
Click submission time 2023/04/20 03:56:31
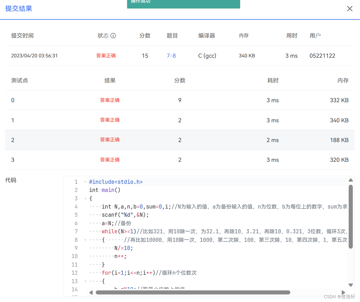(35, 56)
